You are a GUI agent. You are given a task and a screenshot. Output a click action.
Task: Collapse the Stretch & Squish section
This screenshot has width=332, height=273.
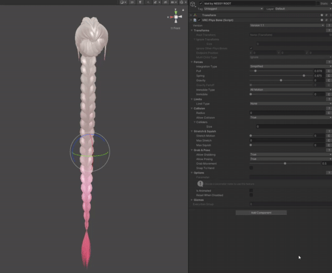coord(191,131)
